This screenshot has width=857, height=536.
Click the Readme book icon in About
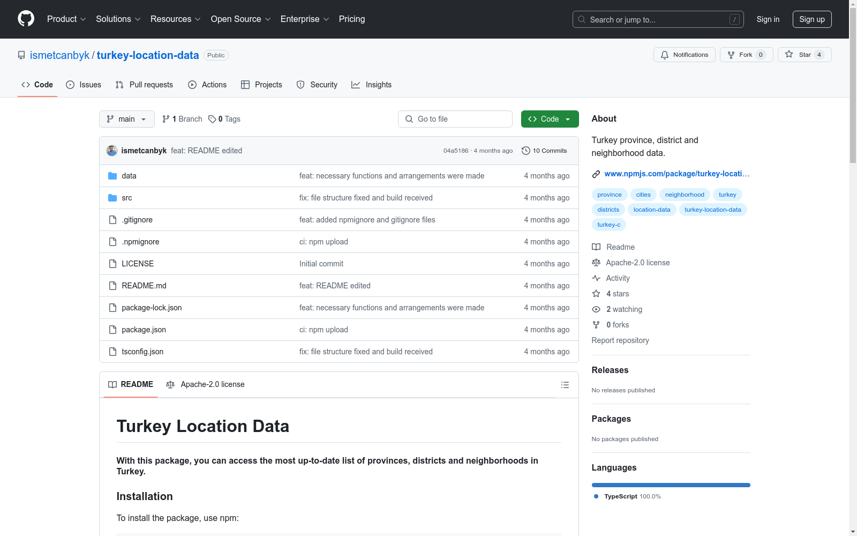[x=596, y=247]
